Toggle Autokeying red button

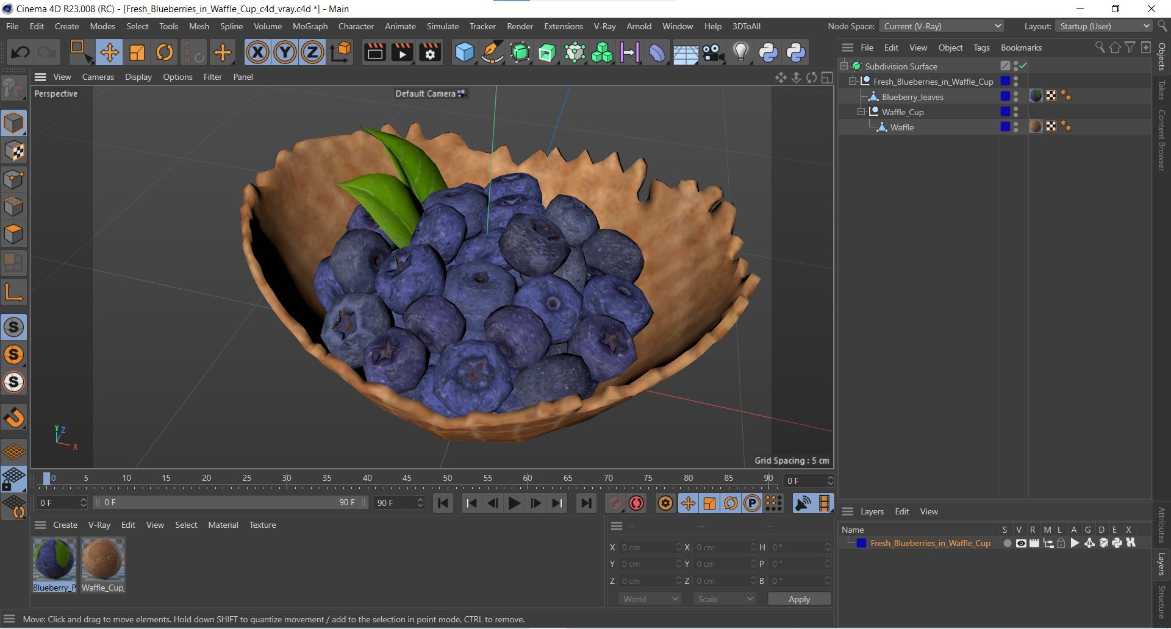point(636,503)
